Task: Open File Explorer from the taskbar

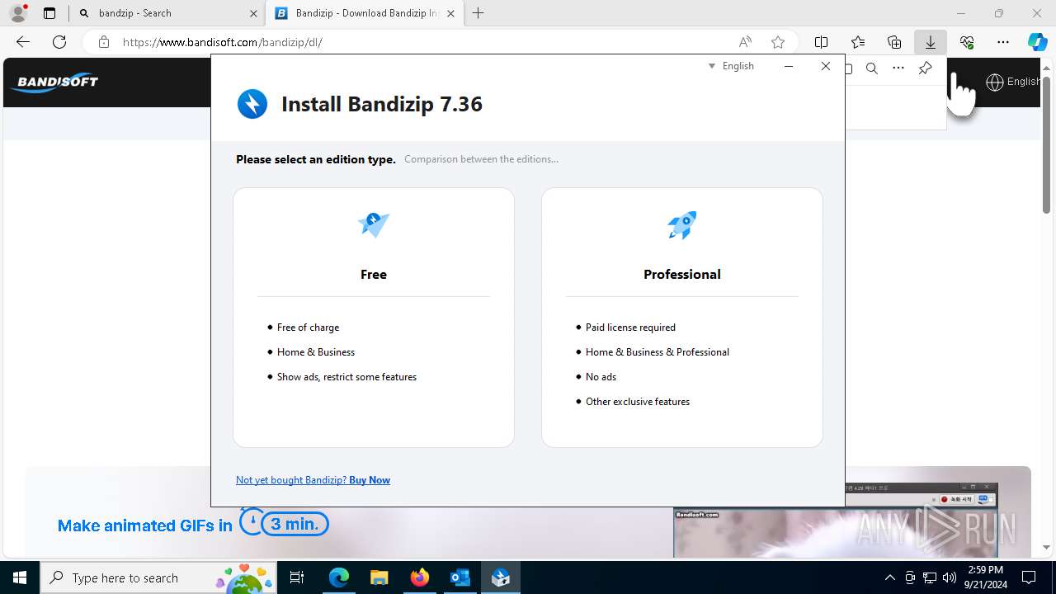Action: click(379, 577)
